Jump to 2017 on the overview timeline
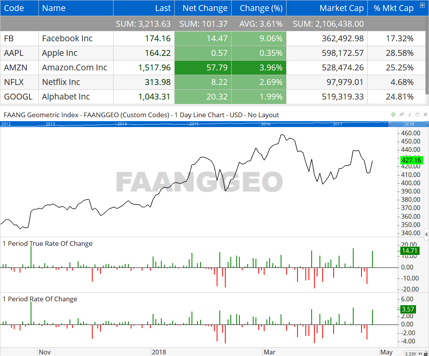 tap(337, 124)
